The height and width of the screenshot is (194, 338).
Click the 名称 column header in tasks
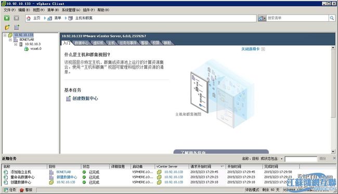[x=24, y=166]
